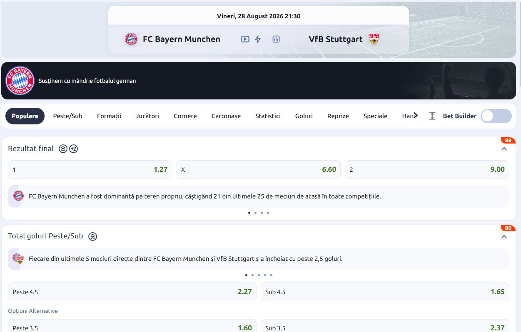Viewport: 521px width, 332px height.
Task: Bet on draw X at 6.60
Action: 259,170
